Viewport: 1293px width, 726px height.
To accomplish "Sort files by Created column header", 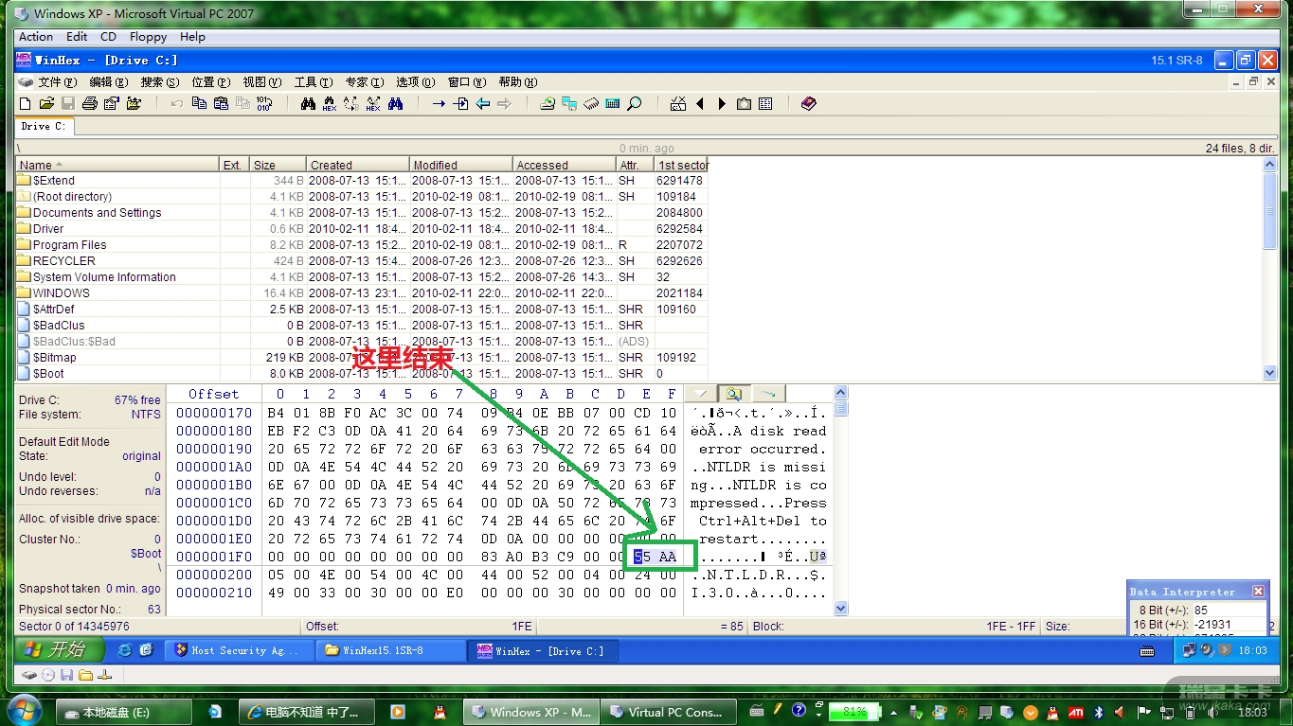I will [x=359, y=165].
